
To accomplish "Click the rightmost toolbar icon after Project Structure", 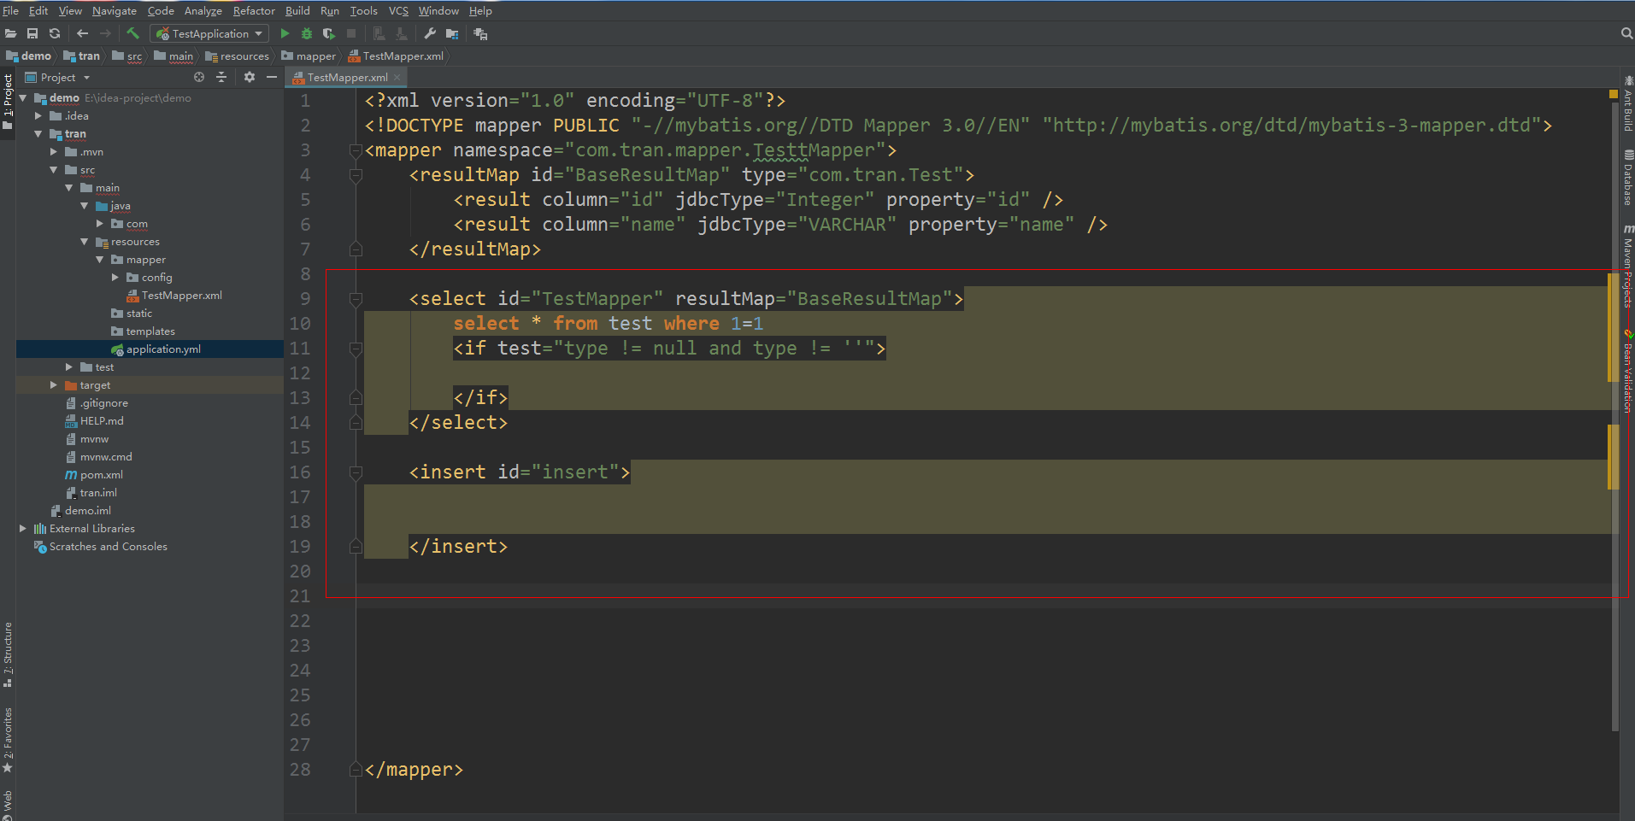I will (x=480, y=33).
